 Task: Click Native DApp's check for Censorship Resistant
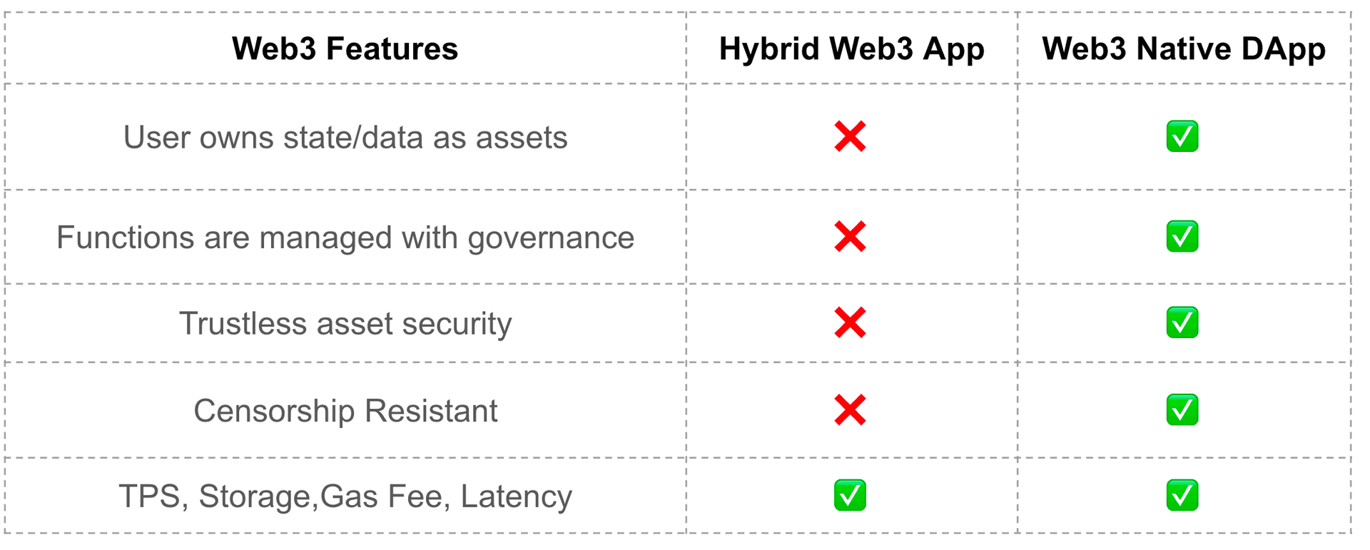[x=1182, y=410]
